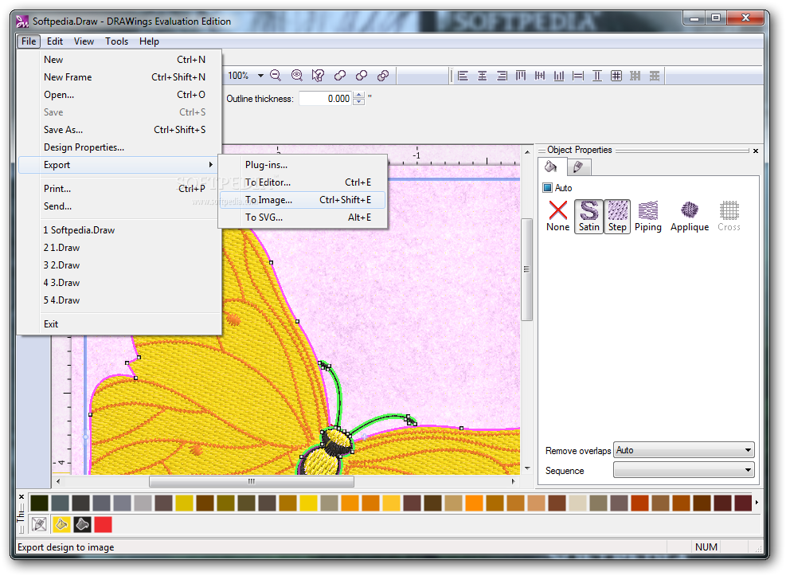786x576 pixels.
Task: Click the zoom out magnifier icon
Action: (276, 76)
